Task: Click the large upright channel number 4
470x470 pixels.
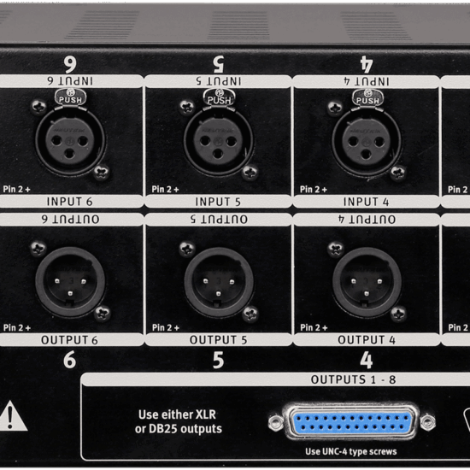Action: click(367, 360)
